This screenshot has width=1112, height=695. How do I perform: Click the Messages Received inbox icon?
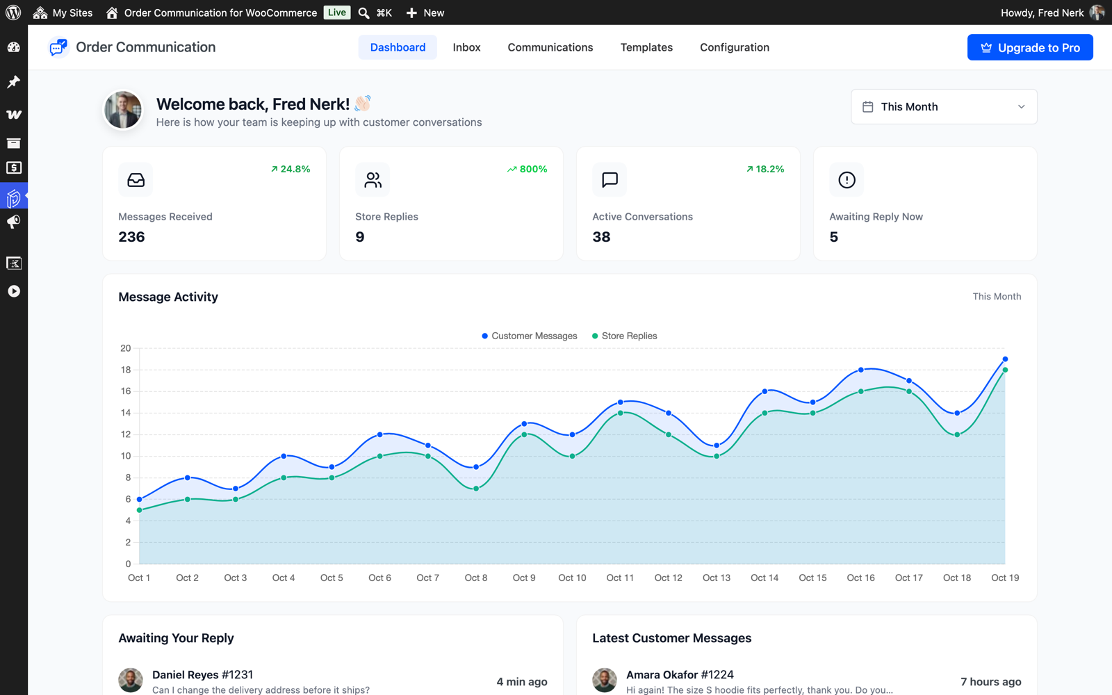(136, 180)
